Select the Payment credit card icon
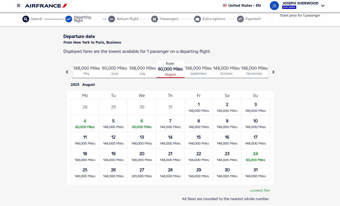Viewport: 340px width, 206px height. (x=240, y=19)
